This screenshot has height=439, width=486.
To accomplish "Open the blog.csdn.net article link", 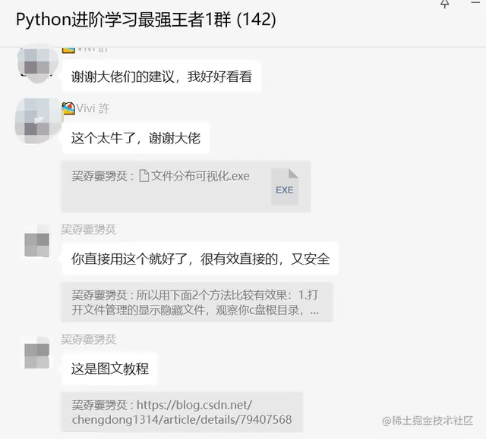I will [182, 412].
